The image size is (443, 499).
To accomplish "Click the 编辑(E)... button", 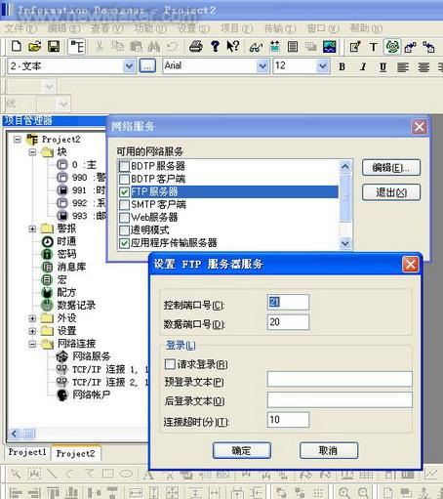I will click(x=391, y=168).
